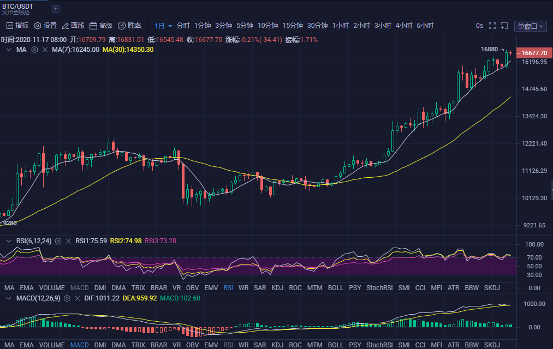Remove the MA indicator
Viewport: 553px width, 349px height.
pyautogui.click(x=45, y=50)
